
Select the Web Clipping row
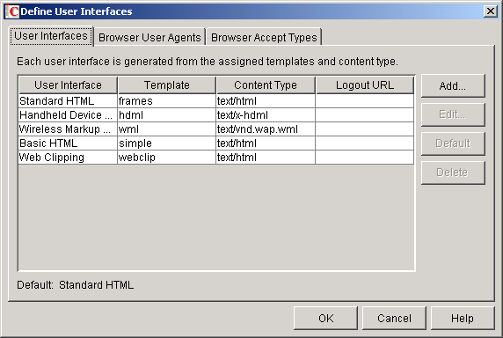(216, 158)
